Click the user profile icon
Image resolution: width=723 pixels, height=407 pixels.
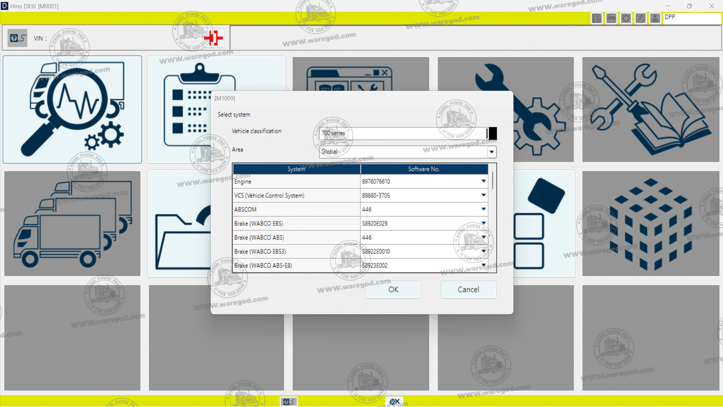[x=654, y=19]
